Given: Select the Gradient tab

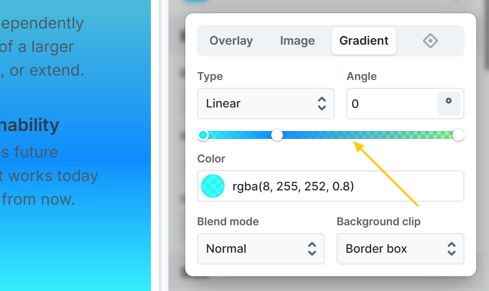Looking at the screenshot, I should tap(364, 41).
